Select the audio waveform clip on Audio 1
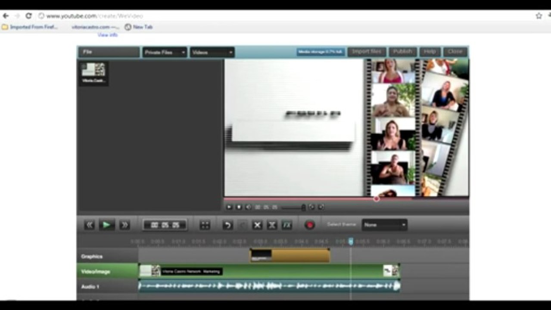 click(269, 286)
